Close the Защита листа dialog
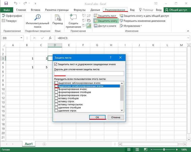The width and height of the screenshot is (191, 152). [x=120, y=58]
